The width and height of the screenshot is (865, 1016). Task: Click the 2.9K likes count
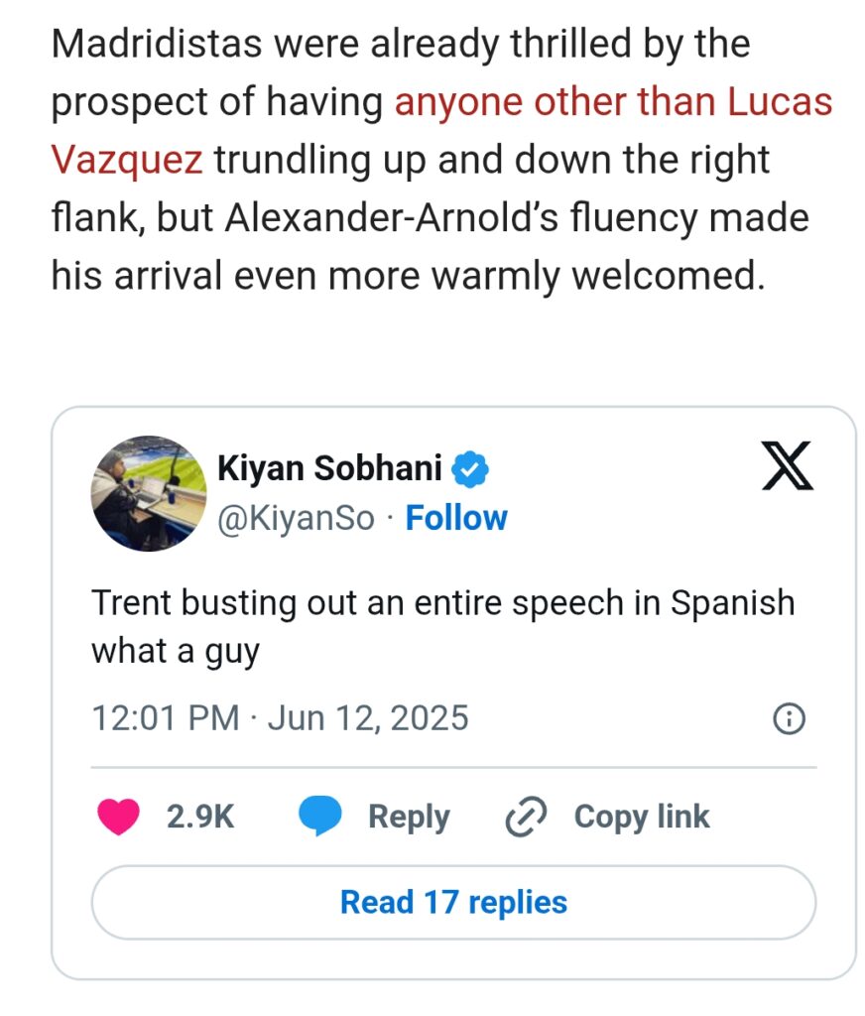200,817
